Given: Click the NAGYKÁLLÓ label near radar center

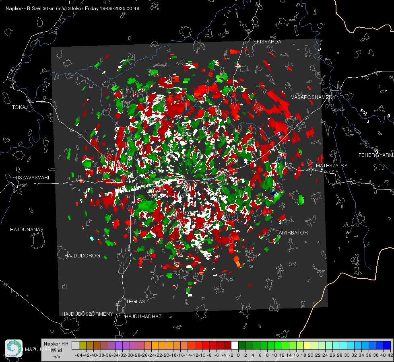Looking at the screenshot, I should pyautogui.click(x=189, y=212).
